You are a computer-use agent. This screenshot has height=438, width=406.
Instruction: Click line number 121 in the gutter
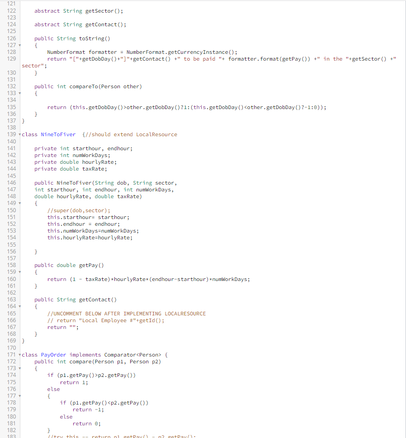pyautogui.click(x=11, y=4)
